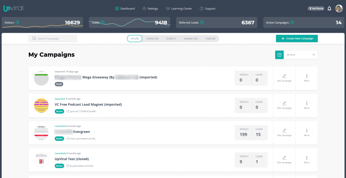Open More menu for Mega Giveaway
The image size is (346, 178).
pyautogui.click(x=306, y=78)
